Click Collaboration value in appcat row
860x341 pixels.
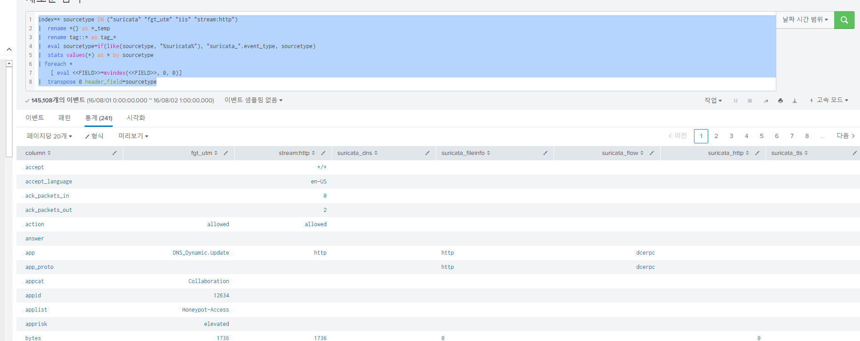209,281
